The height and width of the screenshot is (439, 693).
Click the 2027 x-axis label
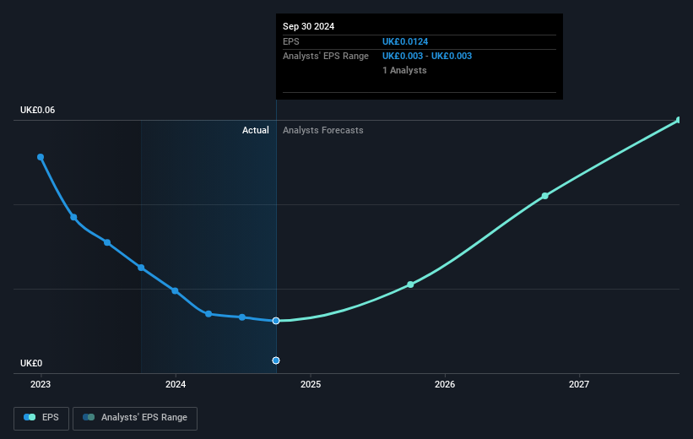[579, 384]
